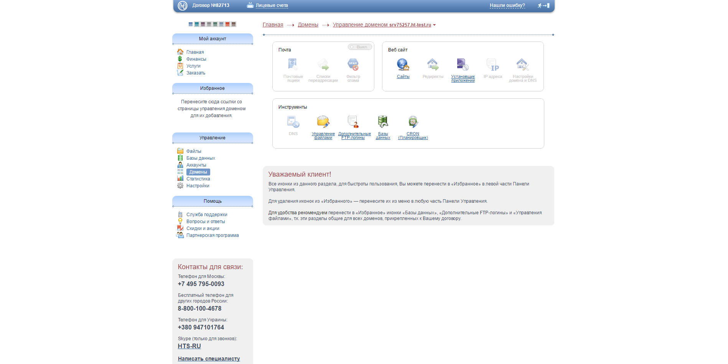Click the Редиректы icon in Веб сайт
Image resolution: width=728 pixels, height=364 pixels.
pos(433,65)
